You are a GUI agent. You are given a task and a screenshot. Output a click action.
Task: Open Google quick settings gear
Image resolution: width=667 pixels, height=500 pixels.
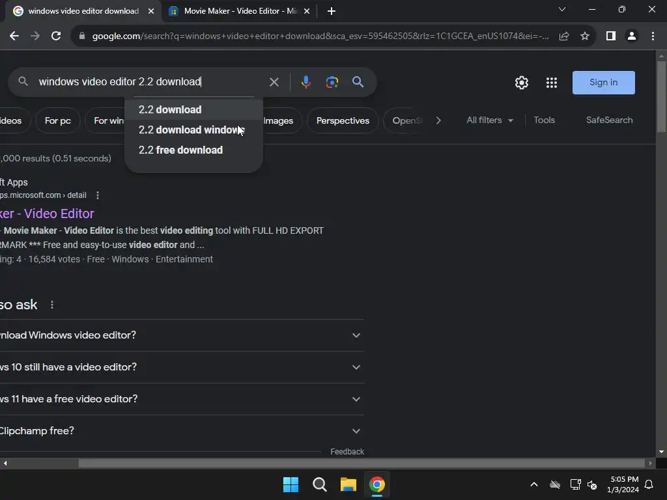coord(522,83)
